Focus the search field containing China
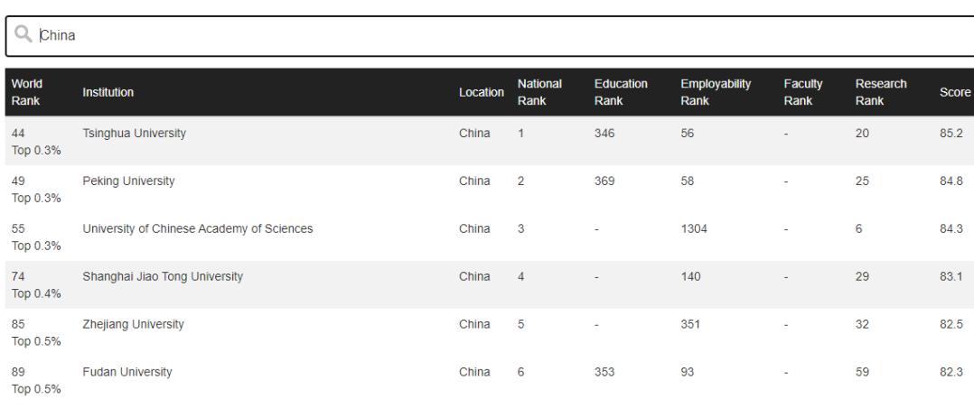The width and height of the screenshot is (974, 409). tap(490, 36)
